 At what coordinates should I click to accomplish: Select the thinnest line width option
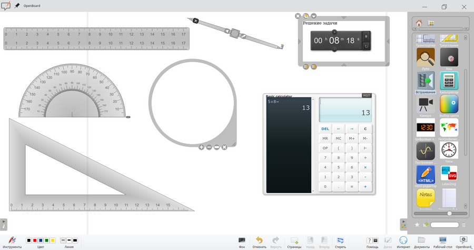(x=63, y=241)
